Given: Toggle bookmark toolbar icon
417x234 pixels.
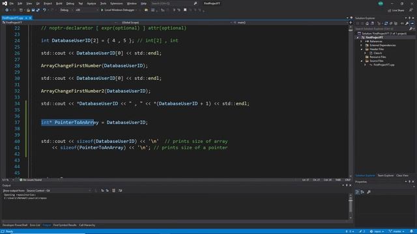Looking at the screenshot, I should [x=185, y=10].
